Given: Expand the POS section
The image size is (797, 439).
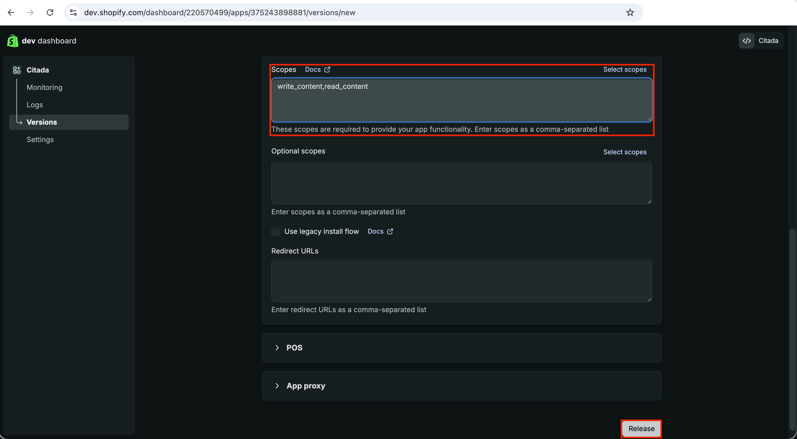Looking at the screenshot, I should coord(461,347).
